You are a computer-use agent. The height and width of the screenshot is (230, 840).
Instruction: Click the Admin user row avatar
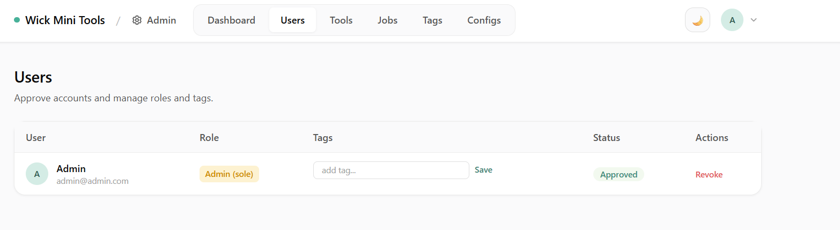37,174
